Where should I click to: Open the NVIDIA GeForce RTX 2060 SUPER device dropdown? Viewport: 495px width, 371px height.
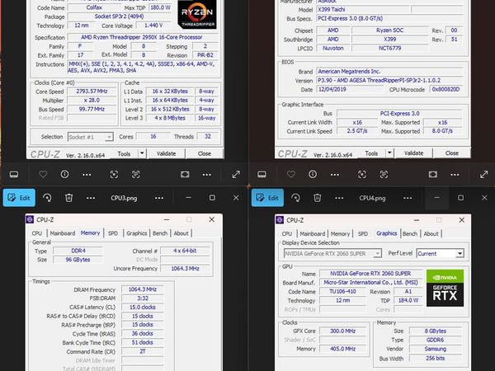coord(377,253)
